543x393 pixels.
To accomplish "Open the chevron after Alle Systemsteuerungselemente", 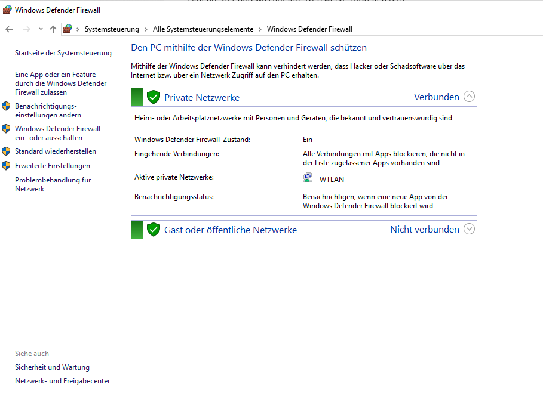I will (x=260, y=29).
